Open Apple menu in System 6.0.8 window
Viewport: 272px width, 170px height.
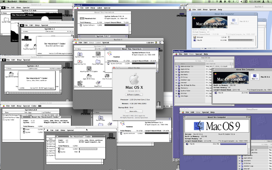(x=4, y=106)
